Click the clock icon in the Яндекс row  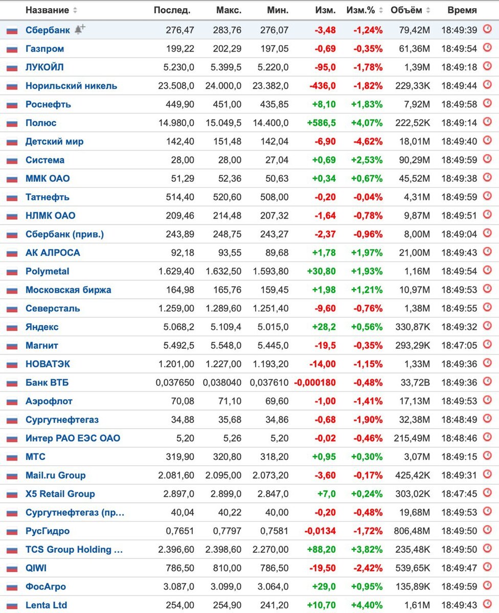pyautogui.click(x=487, y=325)
